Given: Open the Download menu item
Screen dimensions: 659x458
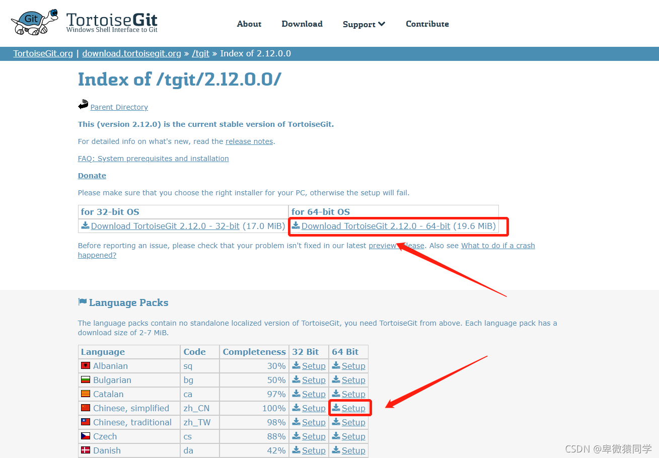Looking at the screenshot, I should 302,24.
